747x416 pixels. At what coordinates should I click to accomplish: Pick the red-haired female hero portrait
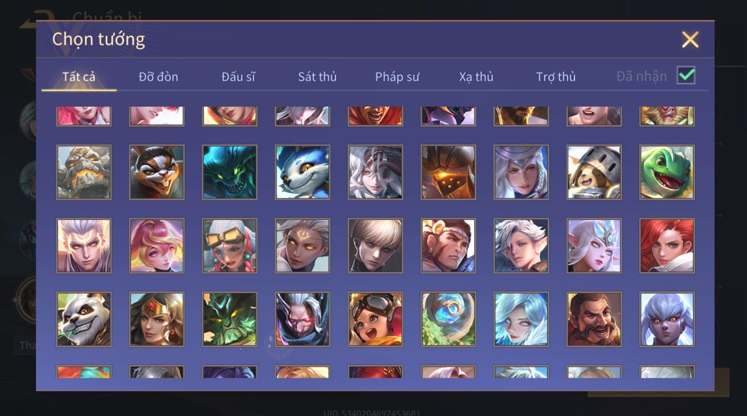point(667,246)
